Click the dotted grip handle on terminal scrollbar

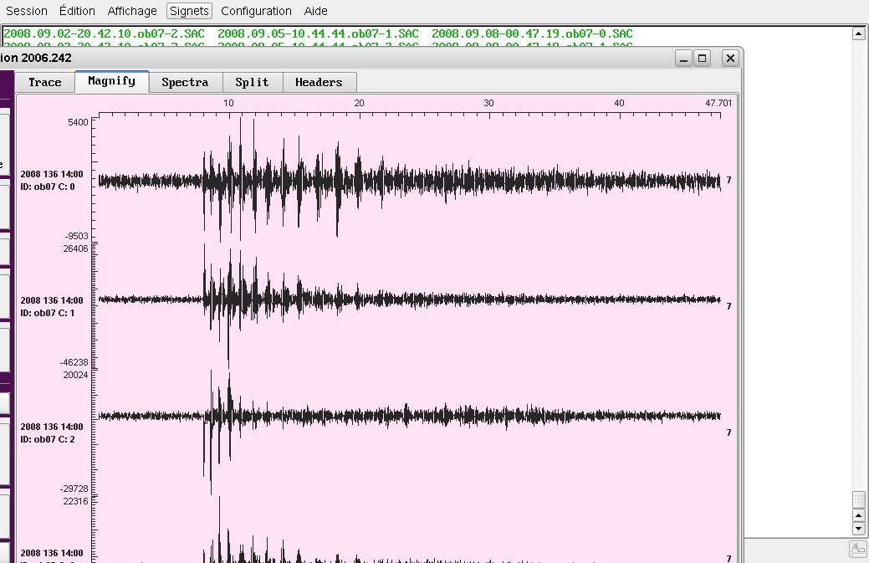click(x=858, y=499)
